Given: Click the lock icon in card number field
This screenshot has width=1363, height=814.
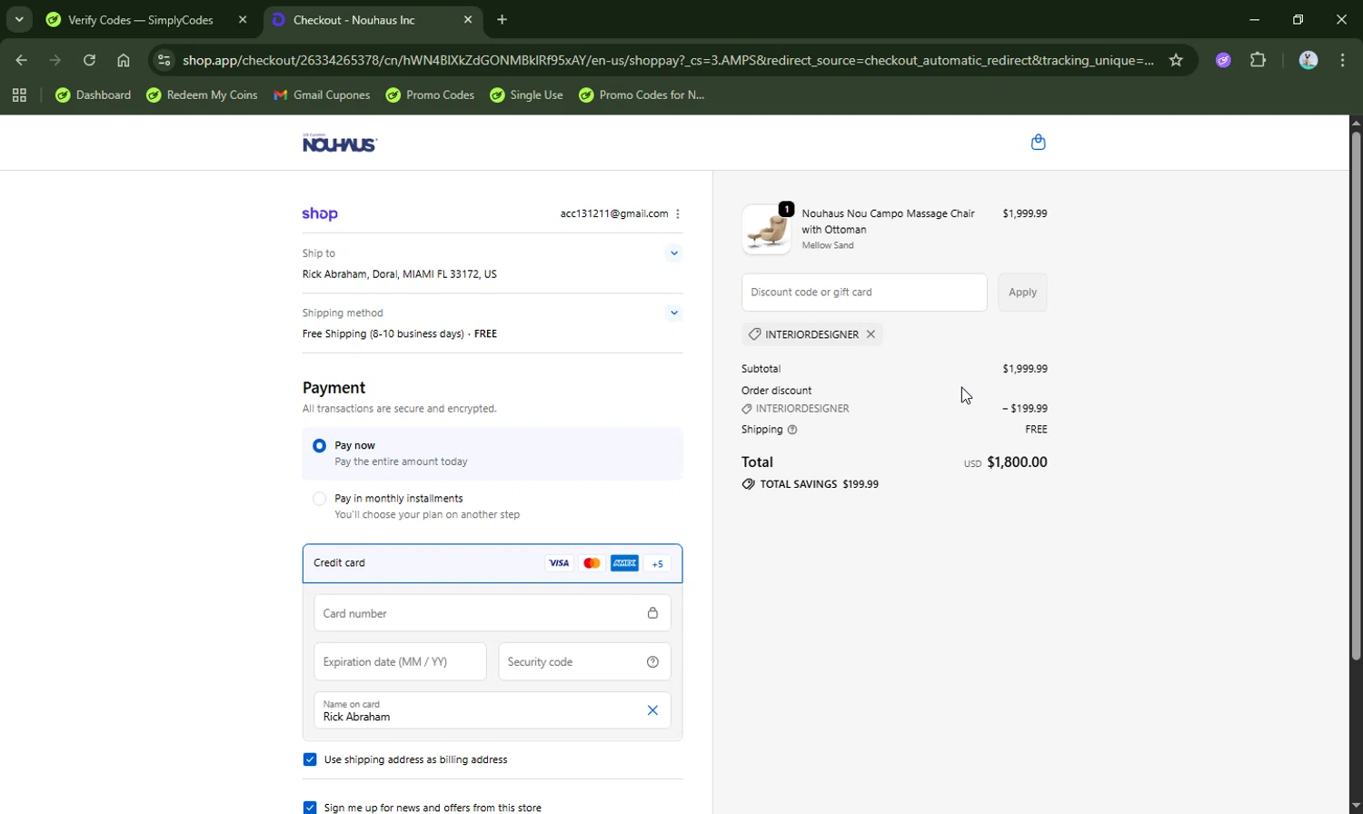Looking at the screenshot, I should tap(652, 613).
